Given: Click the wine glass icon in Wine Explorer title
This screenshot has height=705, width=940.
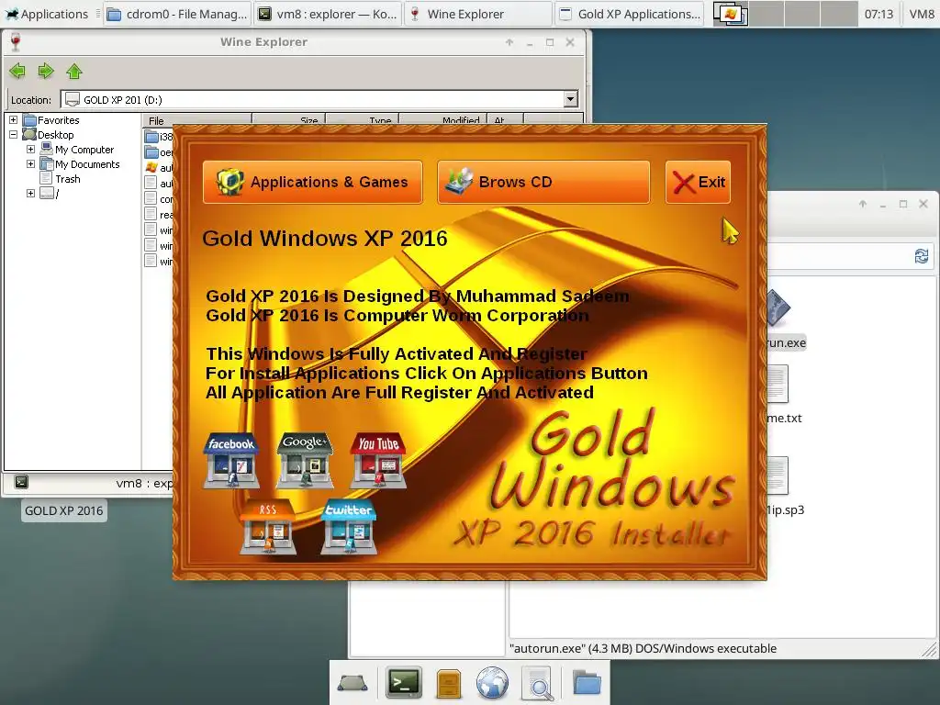Looking at the screenshot, I should [x=15, y=42].
